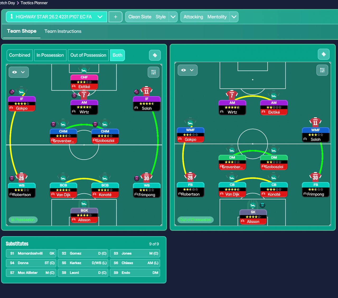
Task: Click Salah's number 11 shirt on the In Possession pitch
Action: 147,91
